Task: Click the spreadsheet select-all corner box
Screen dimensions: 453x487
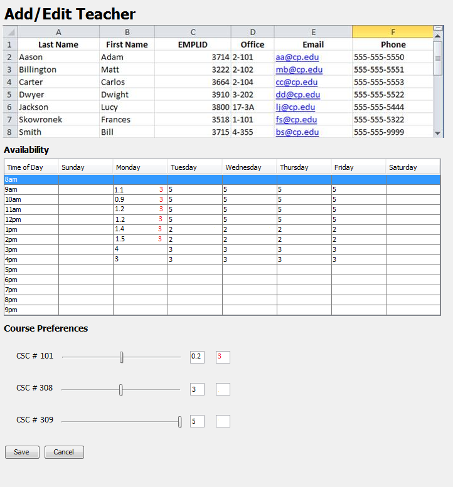Action: click(x=10, y=32)
